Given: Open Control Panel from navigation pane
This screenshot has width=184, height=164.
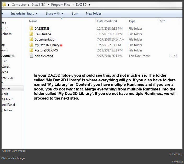Looking at the screenshot, I should click(x=8, y=105).
